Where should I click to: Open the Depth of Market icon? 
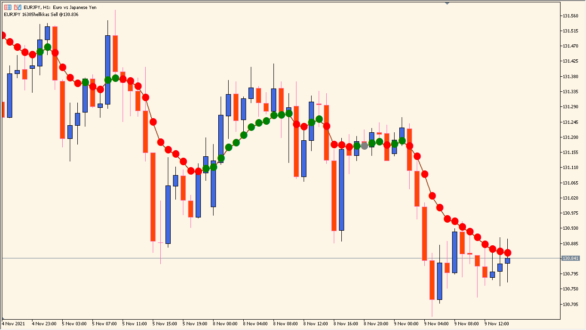[8, 7]
